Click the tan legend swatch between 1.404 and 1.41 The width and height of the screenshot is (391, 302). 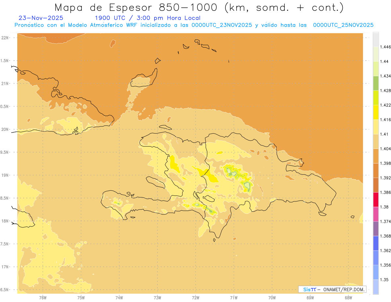[376, 141]
